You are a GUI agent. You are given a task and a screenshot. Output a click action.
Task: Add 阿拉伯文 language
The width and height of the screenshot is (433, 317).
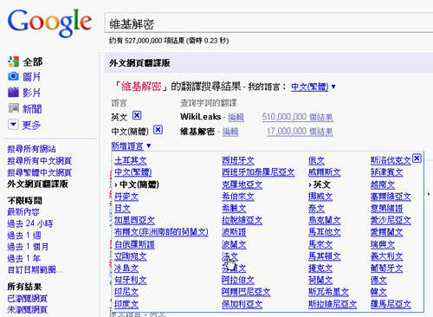[238, 280]
